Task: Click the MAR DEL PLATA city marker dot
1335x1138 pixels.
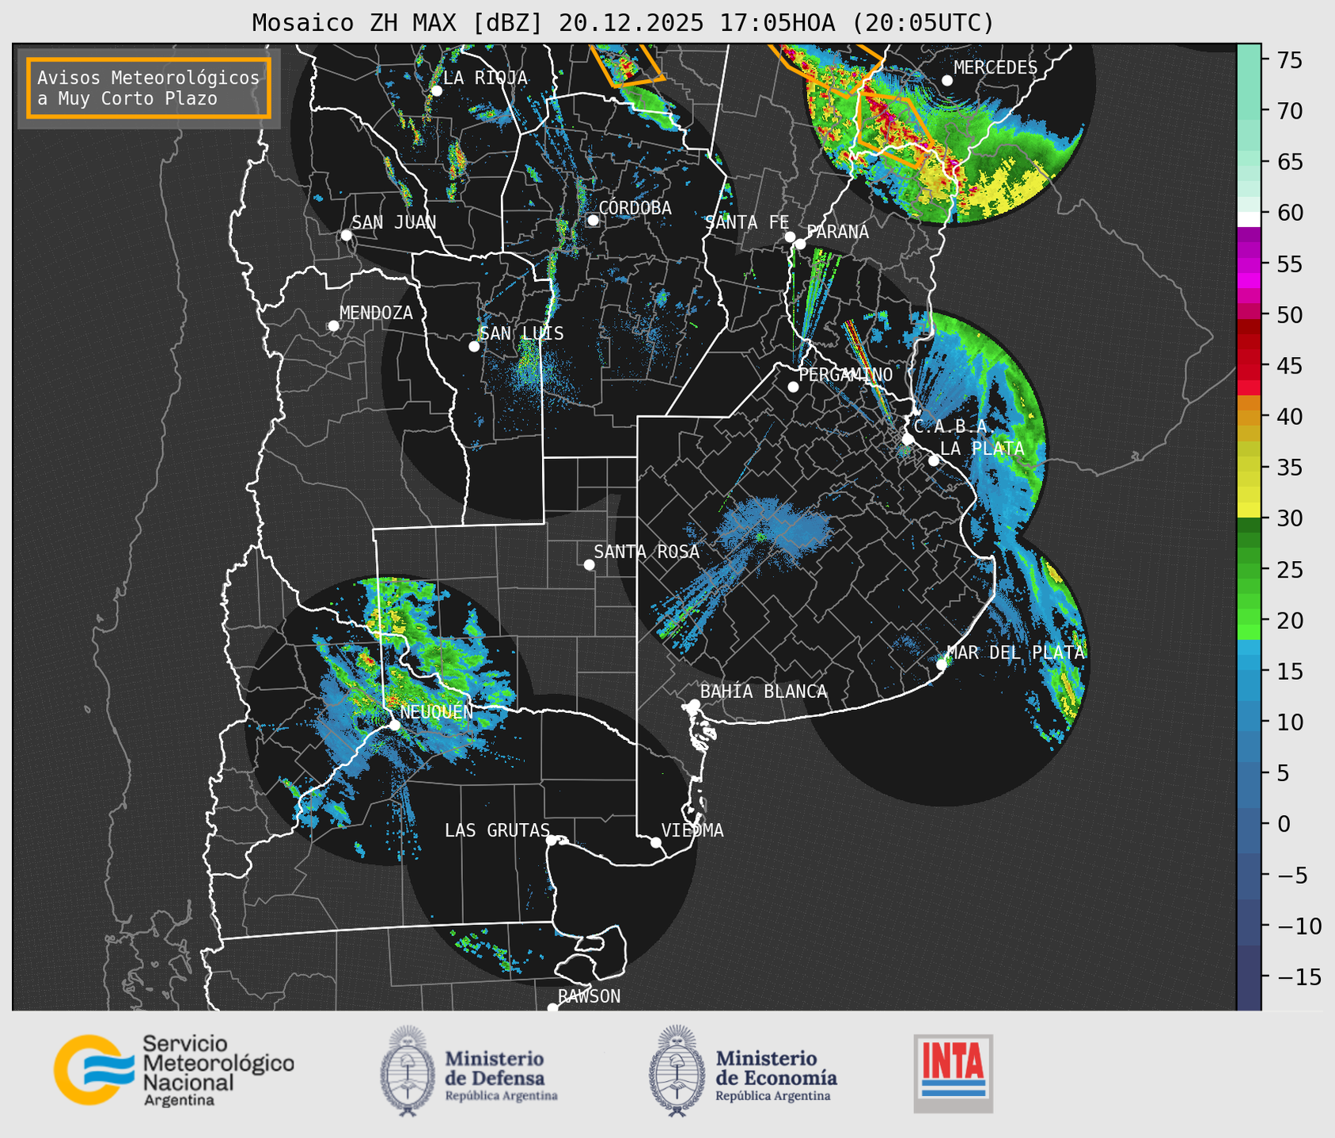Action: click(942, 664)
